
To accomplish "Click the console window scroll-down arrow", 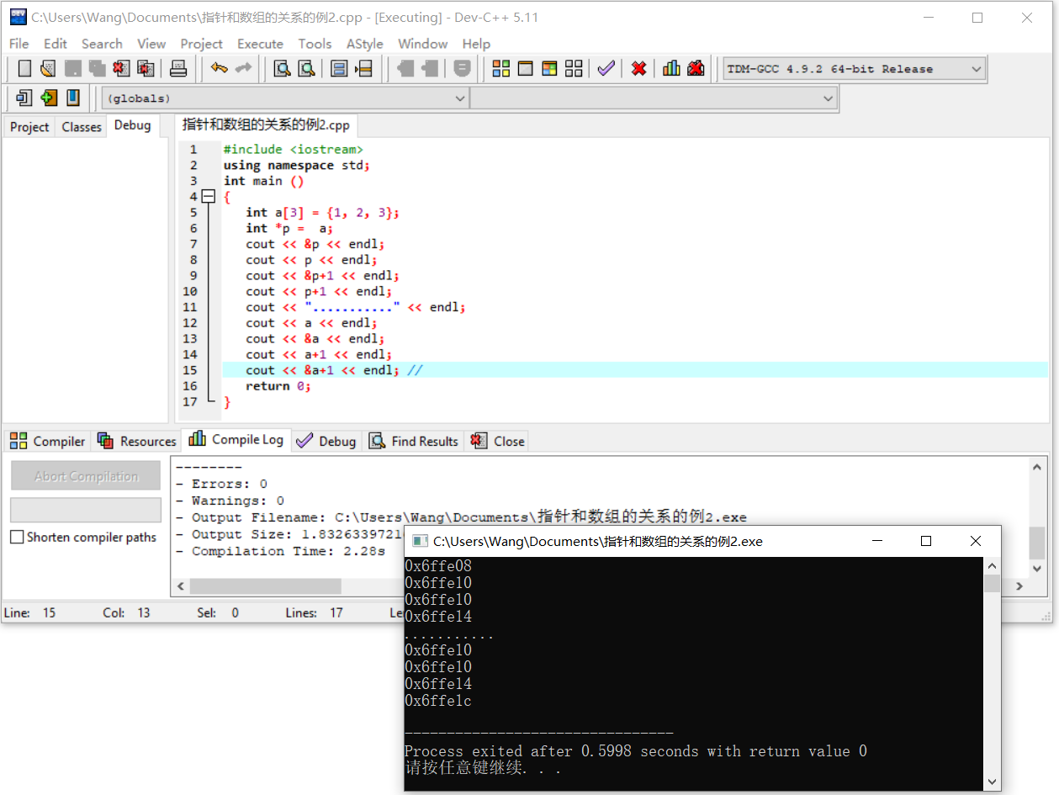I will pyautogui.click(x=993, y=782).
